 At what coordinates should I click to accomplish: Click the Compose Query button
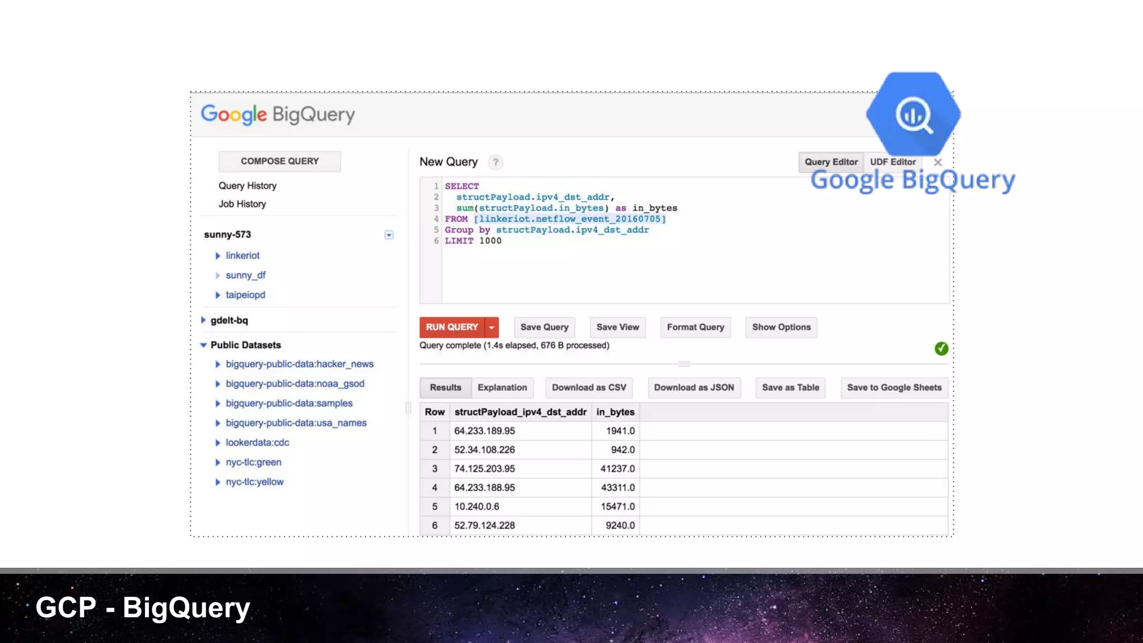[x=280, y=161]
